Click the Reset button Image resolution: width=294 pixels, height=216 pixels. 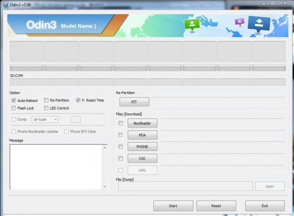(x=216, y=206)
